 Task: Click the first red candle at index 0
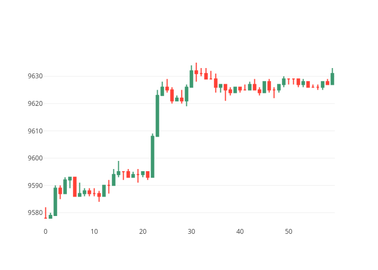pyautogui.click(x=45, y=217)
